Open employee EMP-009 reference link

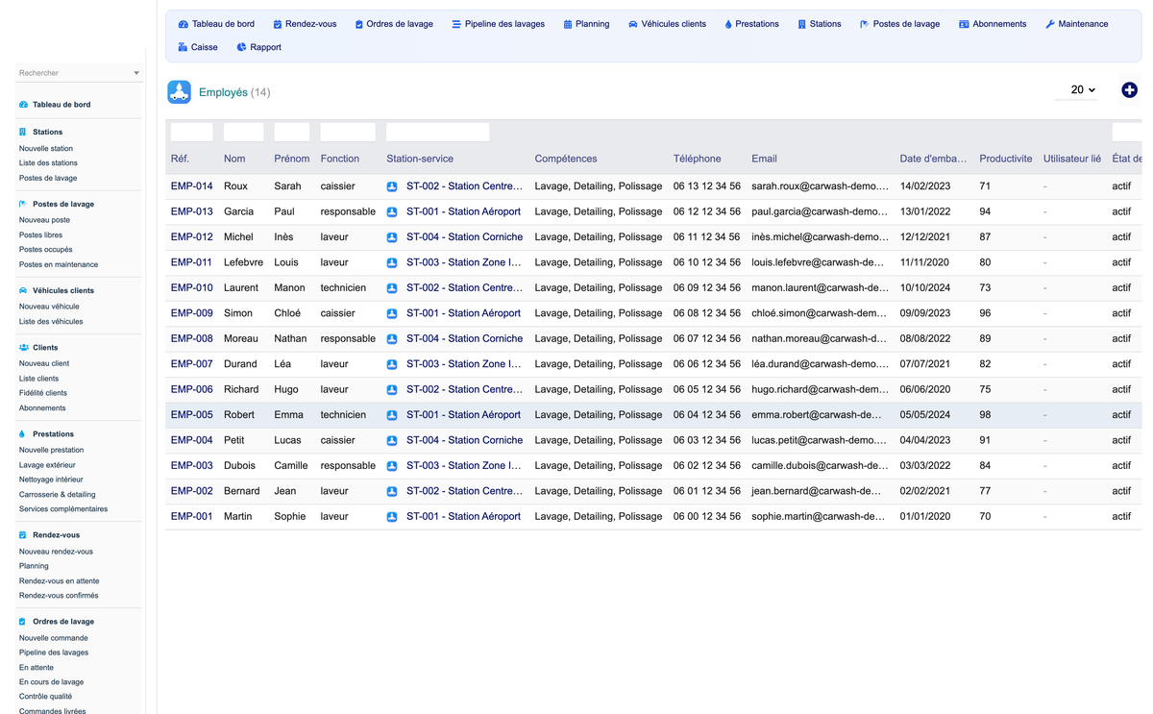[x=192, y=313]
